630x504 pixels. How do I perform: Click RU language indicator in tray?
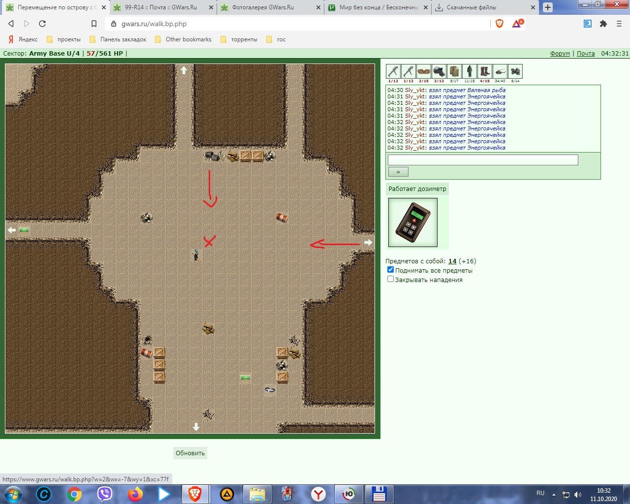click(x=540, y=493)
